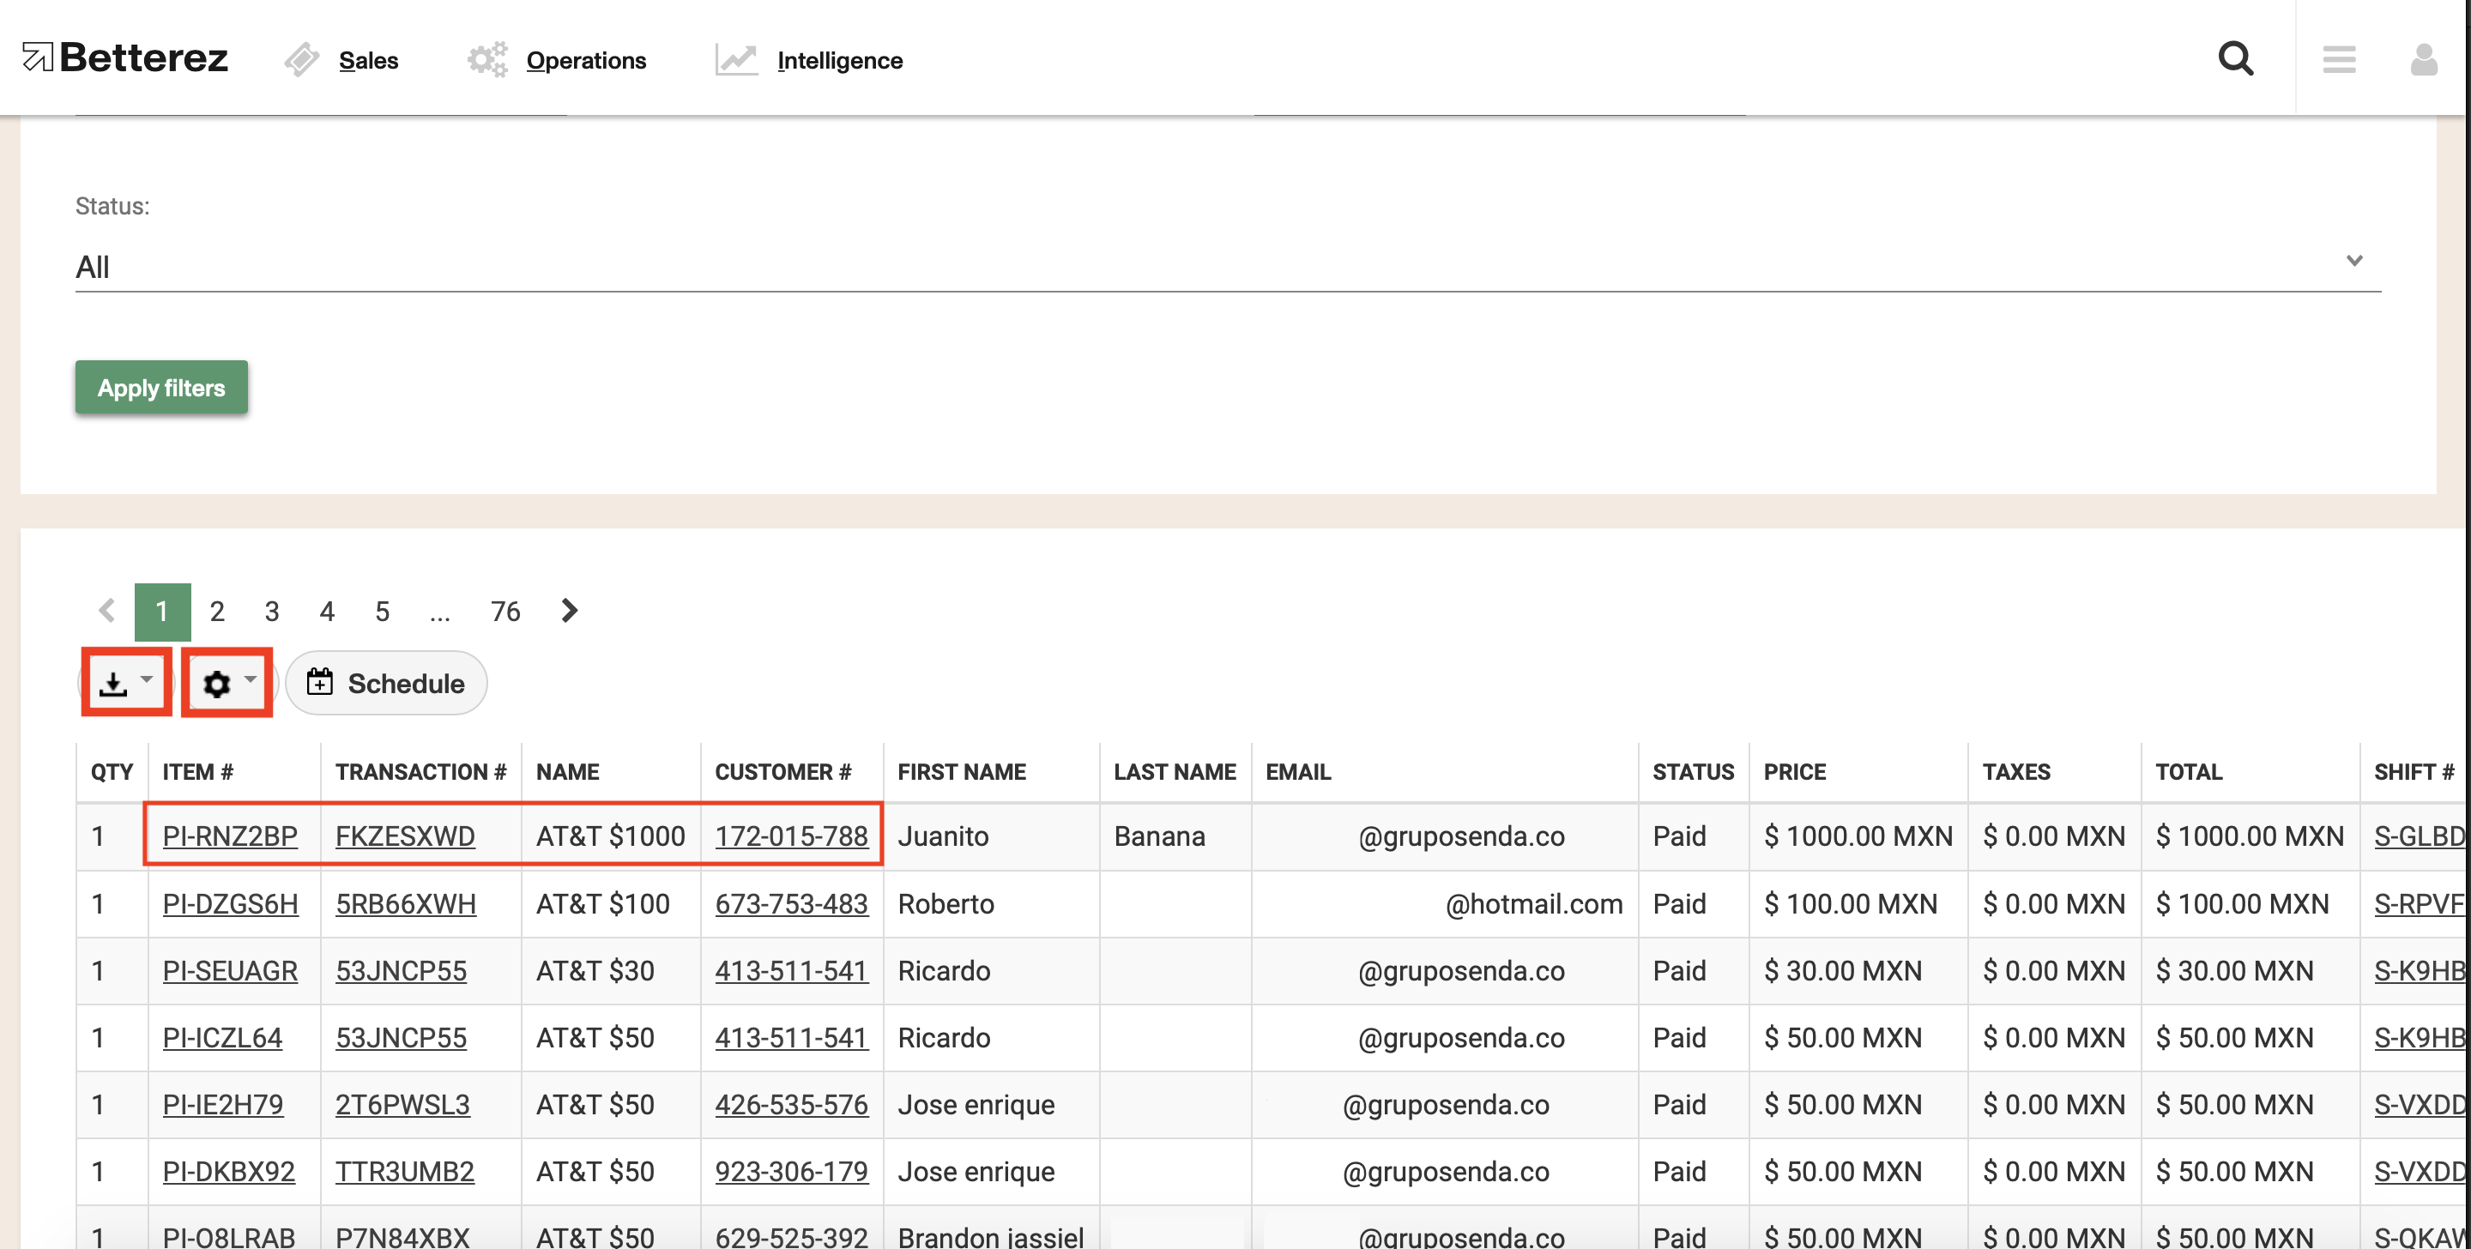This screenshot has height=1249, width=2471.
Task: Click the name cell AT&T $1000
Action: (x=610, y=836)
